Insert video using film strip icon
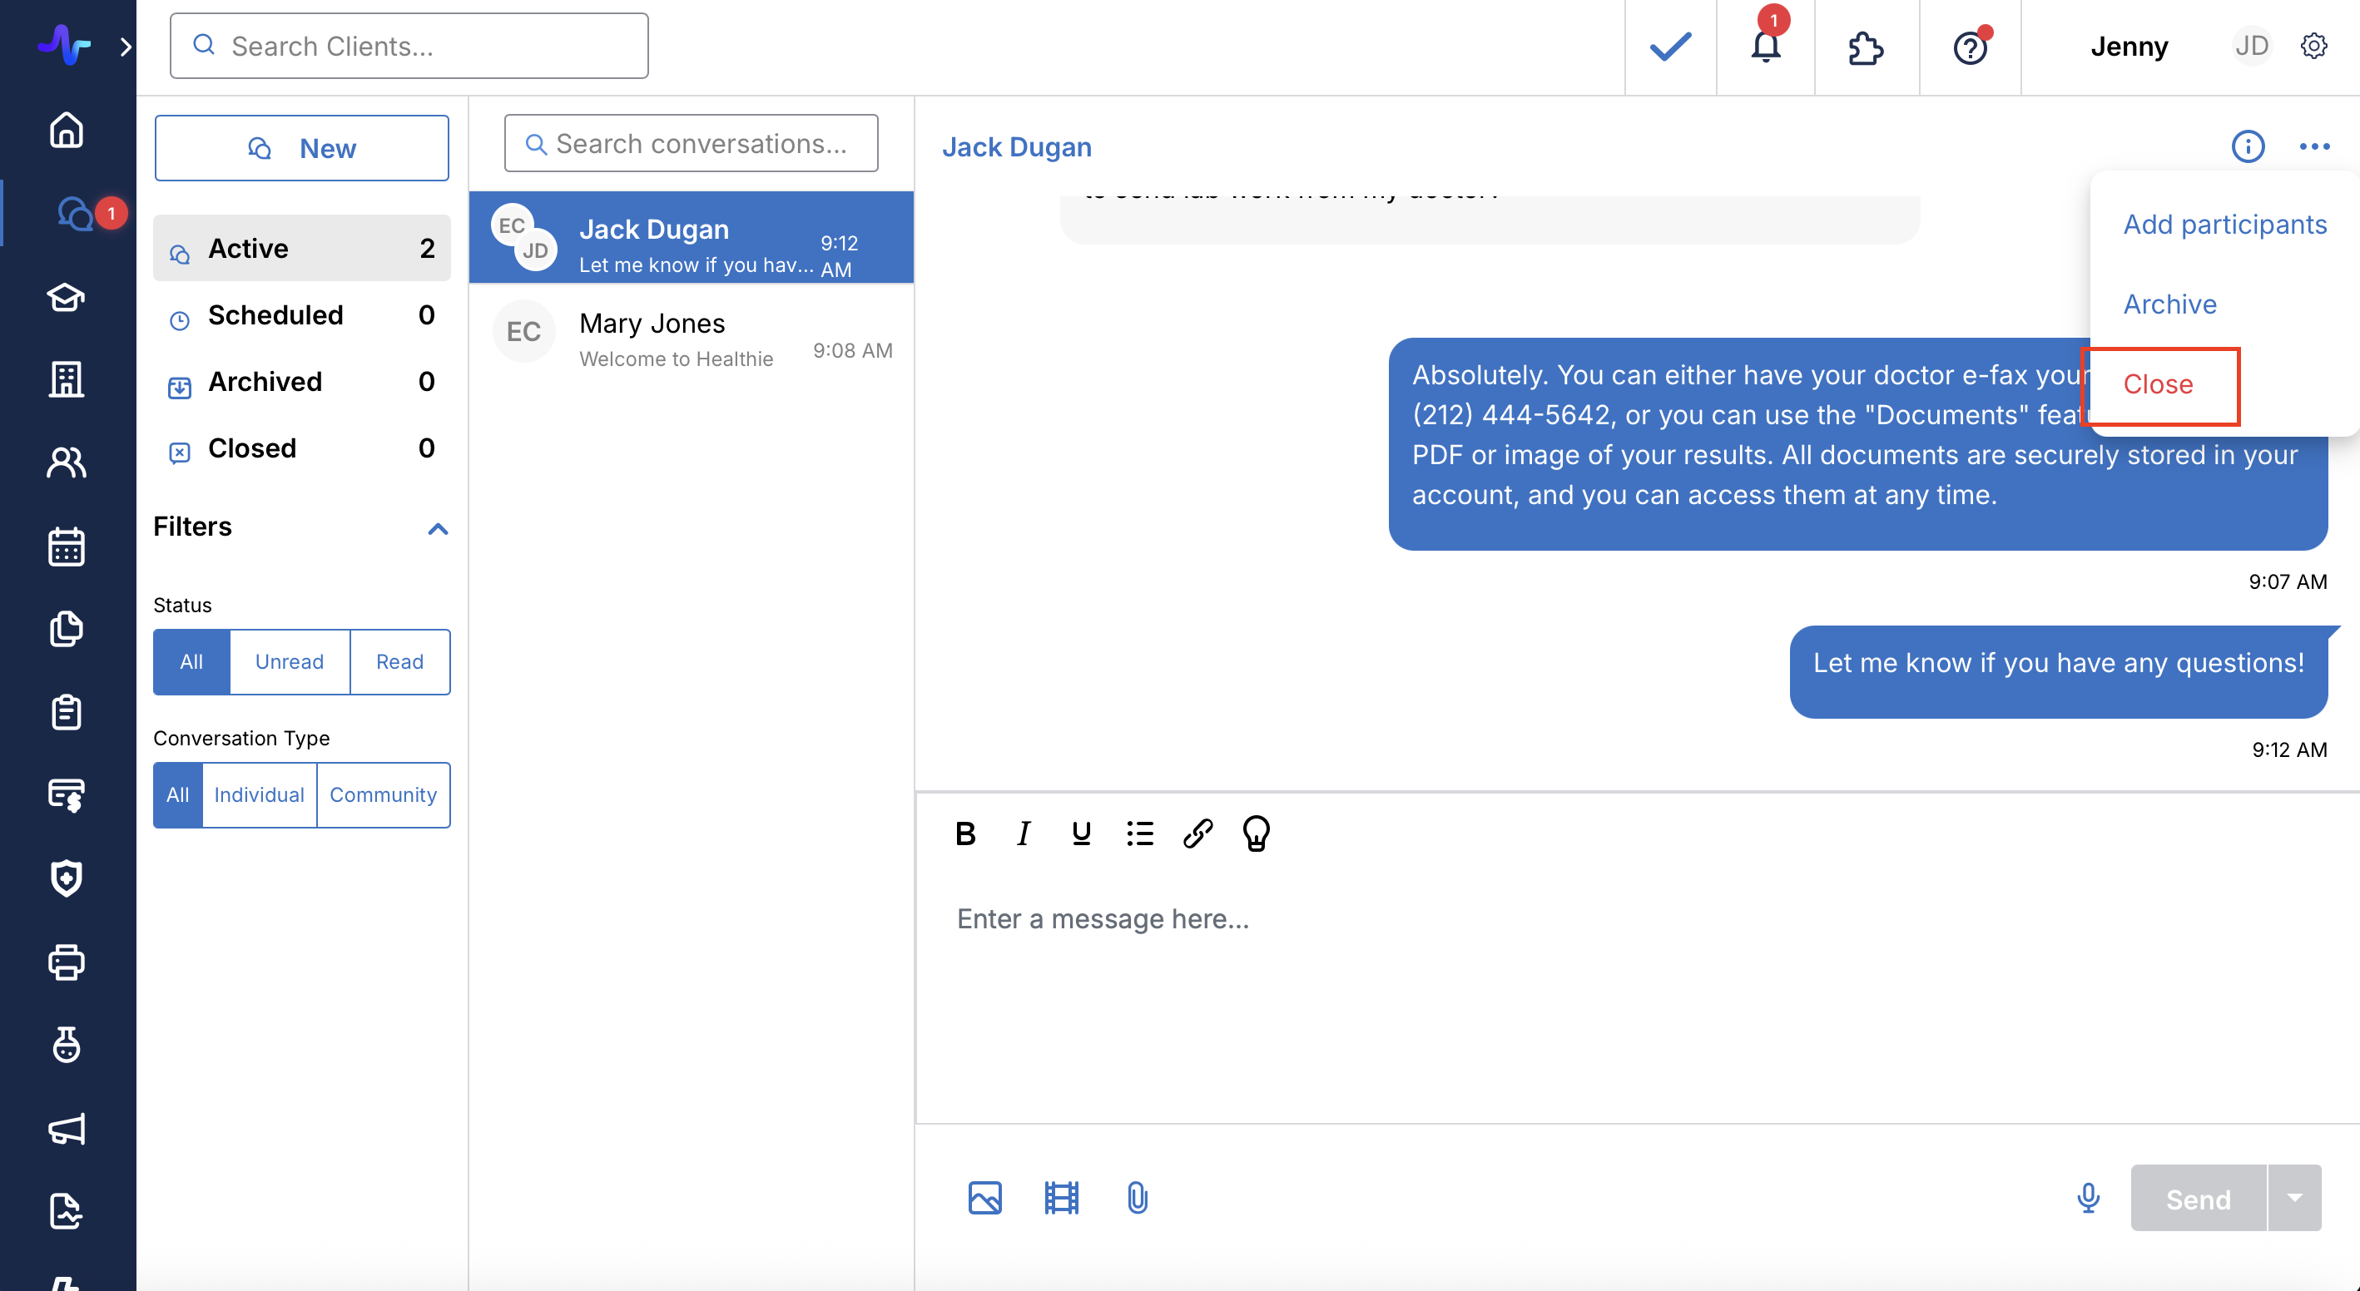2360x1291 pixels. click(1061, 1197)
